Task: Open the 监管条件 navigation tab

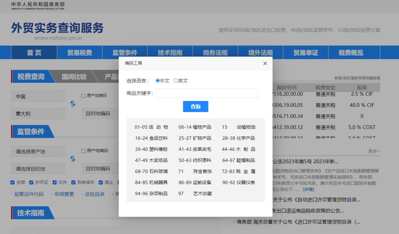Action: click(x=125, y=53)
